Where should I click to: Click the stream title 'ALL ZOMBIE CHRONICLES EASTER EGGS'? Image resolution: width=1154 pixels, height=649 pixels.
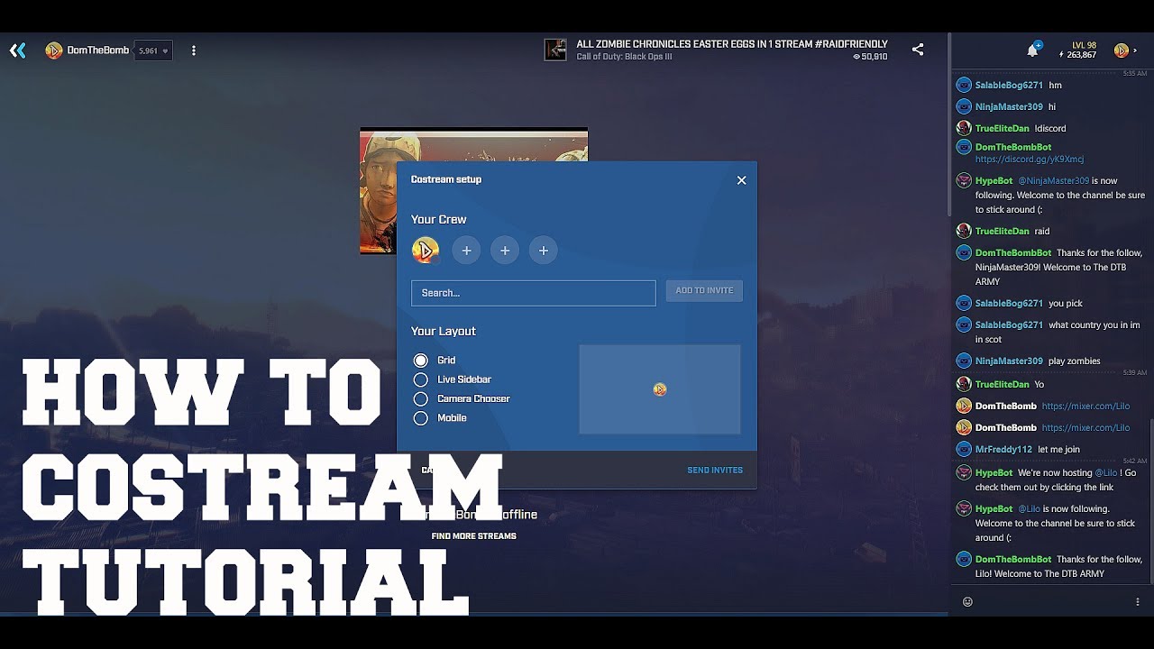pos(732,44)
